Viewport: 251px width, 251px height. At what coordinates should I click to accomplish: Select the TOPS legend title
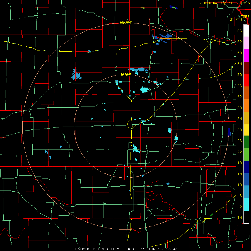tap(245, 17)
